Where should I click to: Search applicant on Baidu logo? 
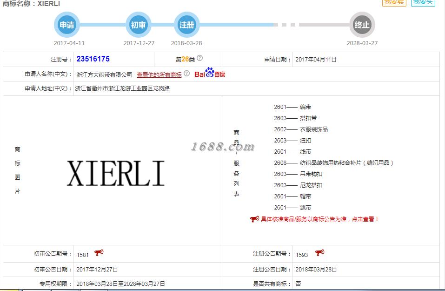pos(210,73)
